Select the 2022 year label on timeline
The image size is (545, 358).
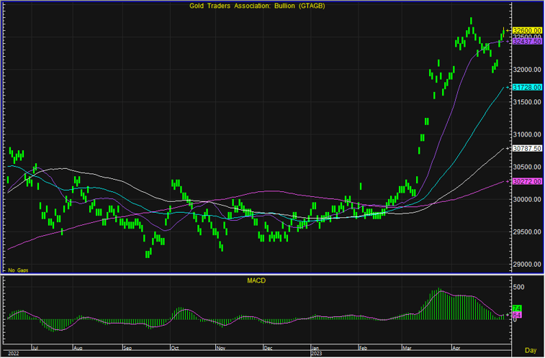coord(12,353)
